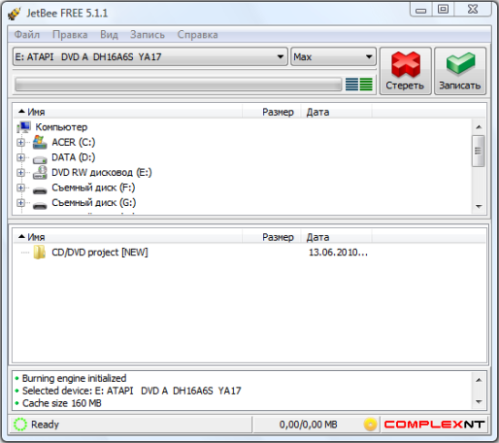
Task: Click the Cache size 160 MB log line
Action: pyautogui.click(x=61, y=403)
